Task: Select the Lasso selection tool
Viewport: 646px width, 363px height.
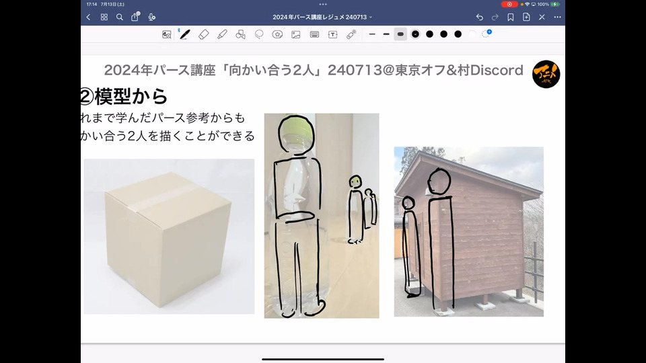Action: pyautogui.click(x=258, y=34)
